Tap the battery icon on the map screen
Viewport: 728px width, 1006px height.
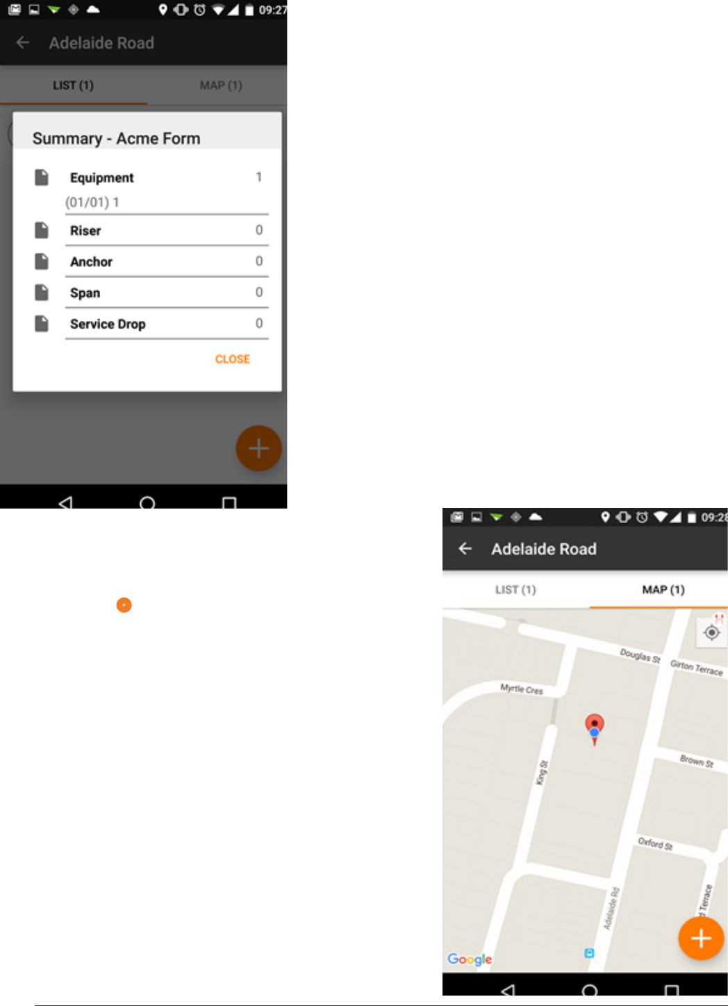pyautogui.click(x=691, y=518)
